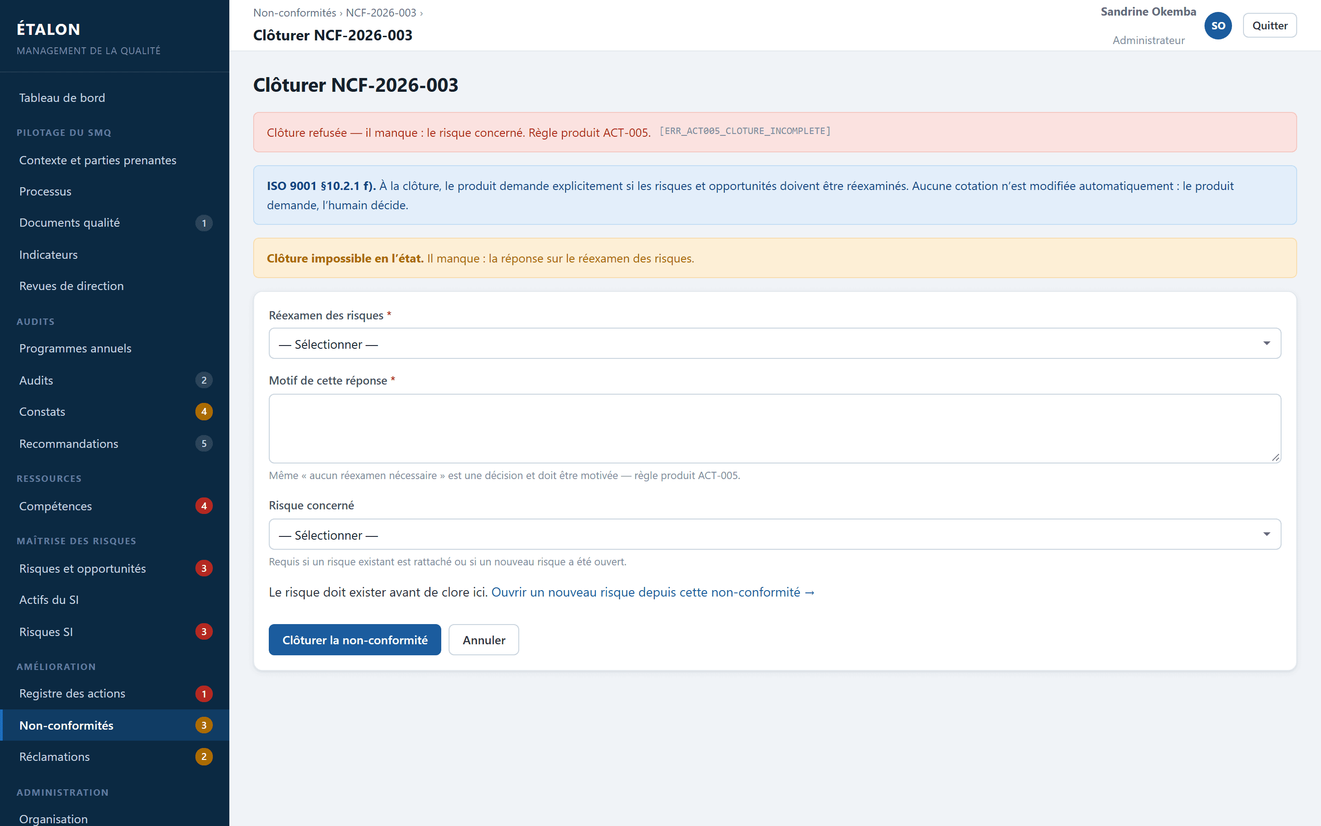Click the Audits badge showing 2
The image size is (1321, 826).
tap(204, 380)
